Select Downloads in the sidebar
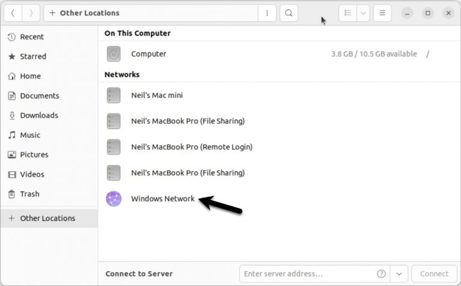 [x=38, y=115]
